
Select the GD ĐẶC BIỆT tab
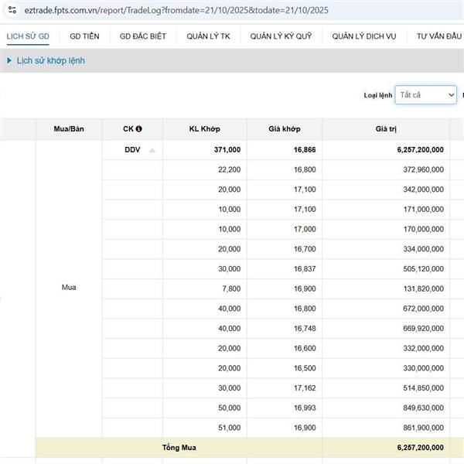pyautogui.click(x=143, y=36)
